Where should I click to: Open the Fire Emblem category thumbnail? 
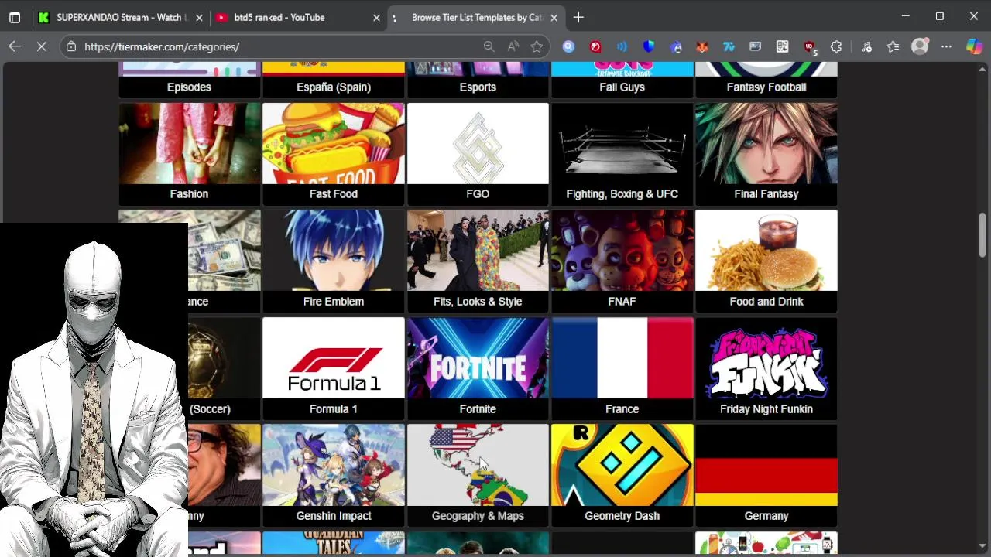[334, 251]
